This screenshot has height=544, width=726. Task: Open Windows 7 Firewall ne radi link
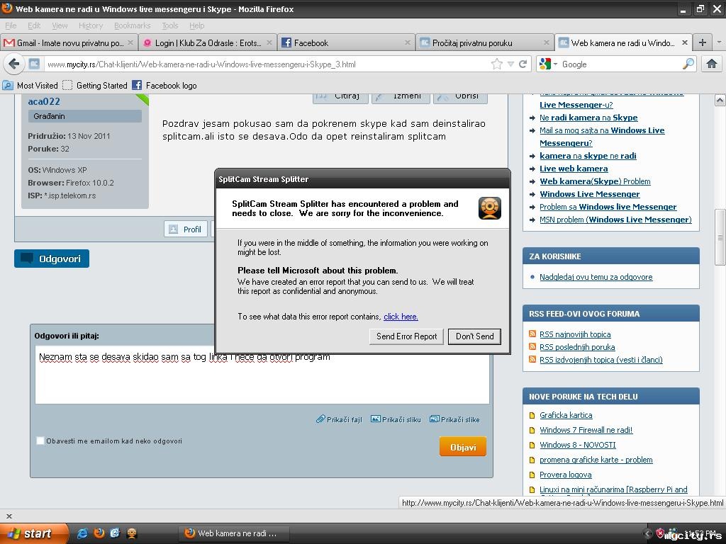[x=586, y=430]
